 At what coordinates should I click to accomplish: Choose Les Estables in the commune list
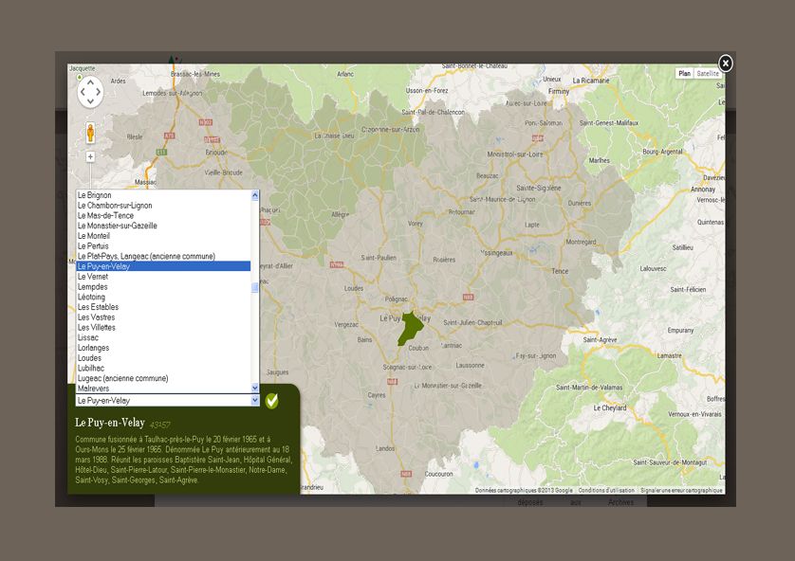(x=99, y=307)
